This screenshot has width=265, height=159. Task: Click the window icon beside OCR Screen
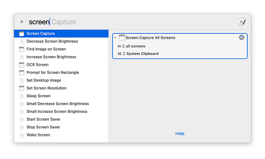coord(22,65)
